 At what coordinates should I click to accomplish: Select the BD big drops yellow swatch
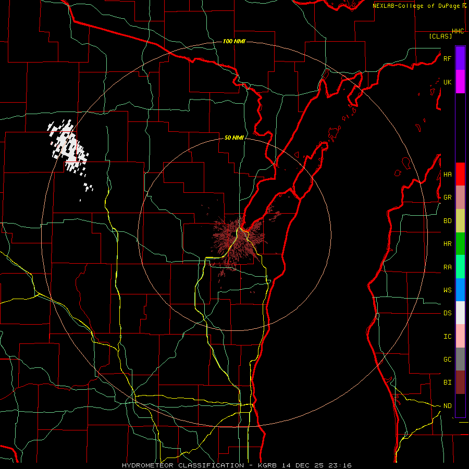(x=460, y=221)
